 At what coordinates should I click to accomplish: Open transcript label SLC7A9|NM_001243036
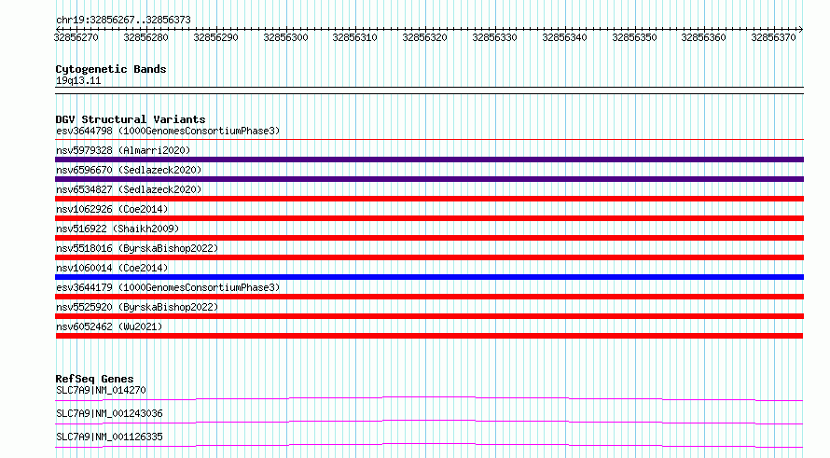[x=109, y=413]
